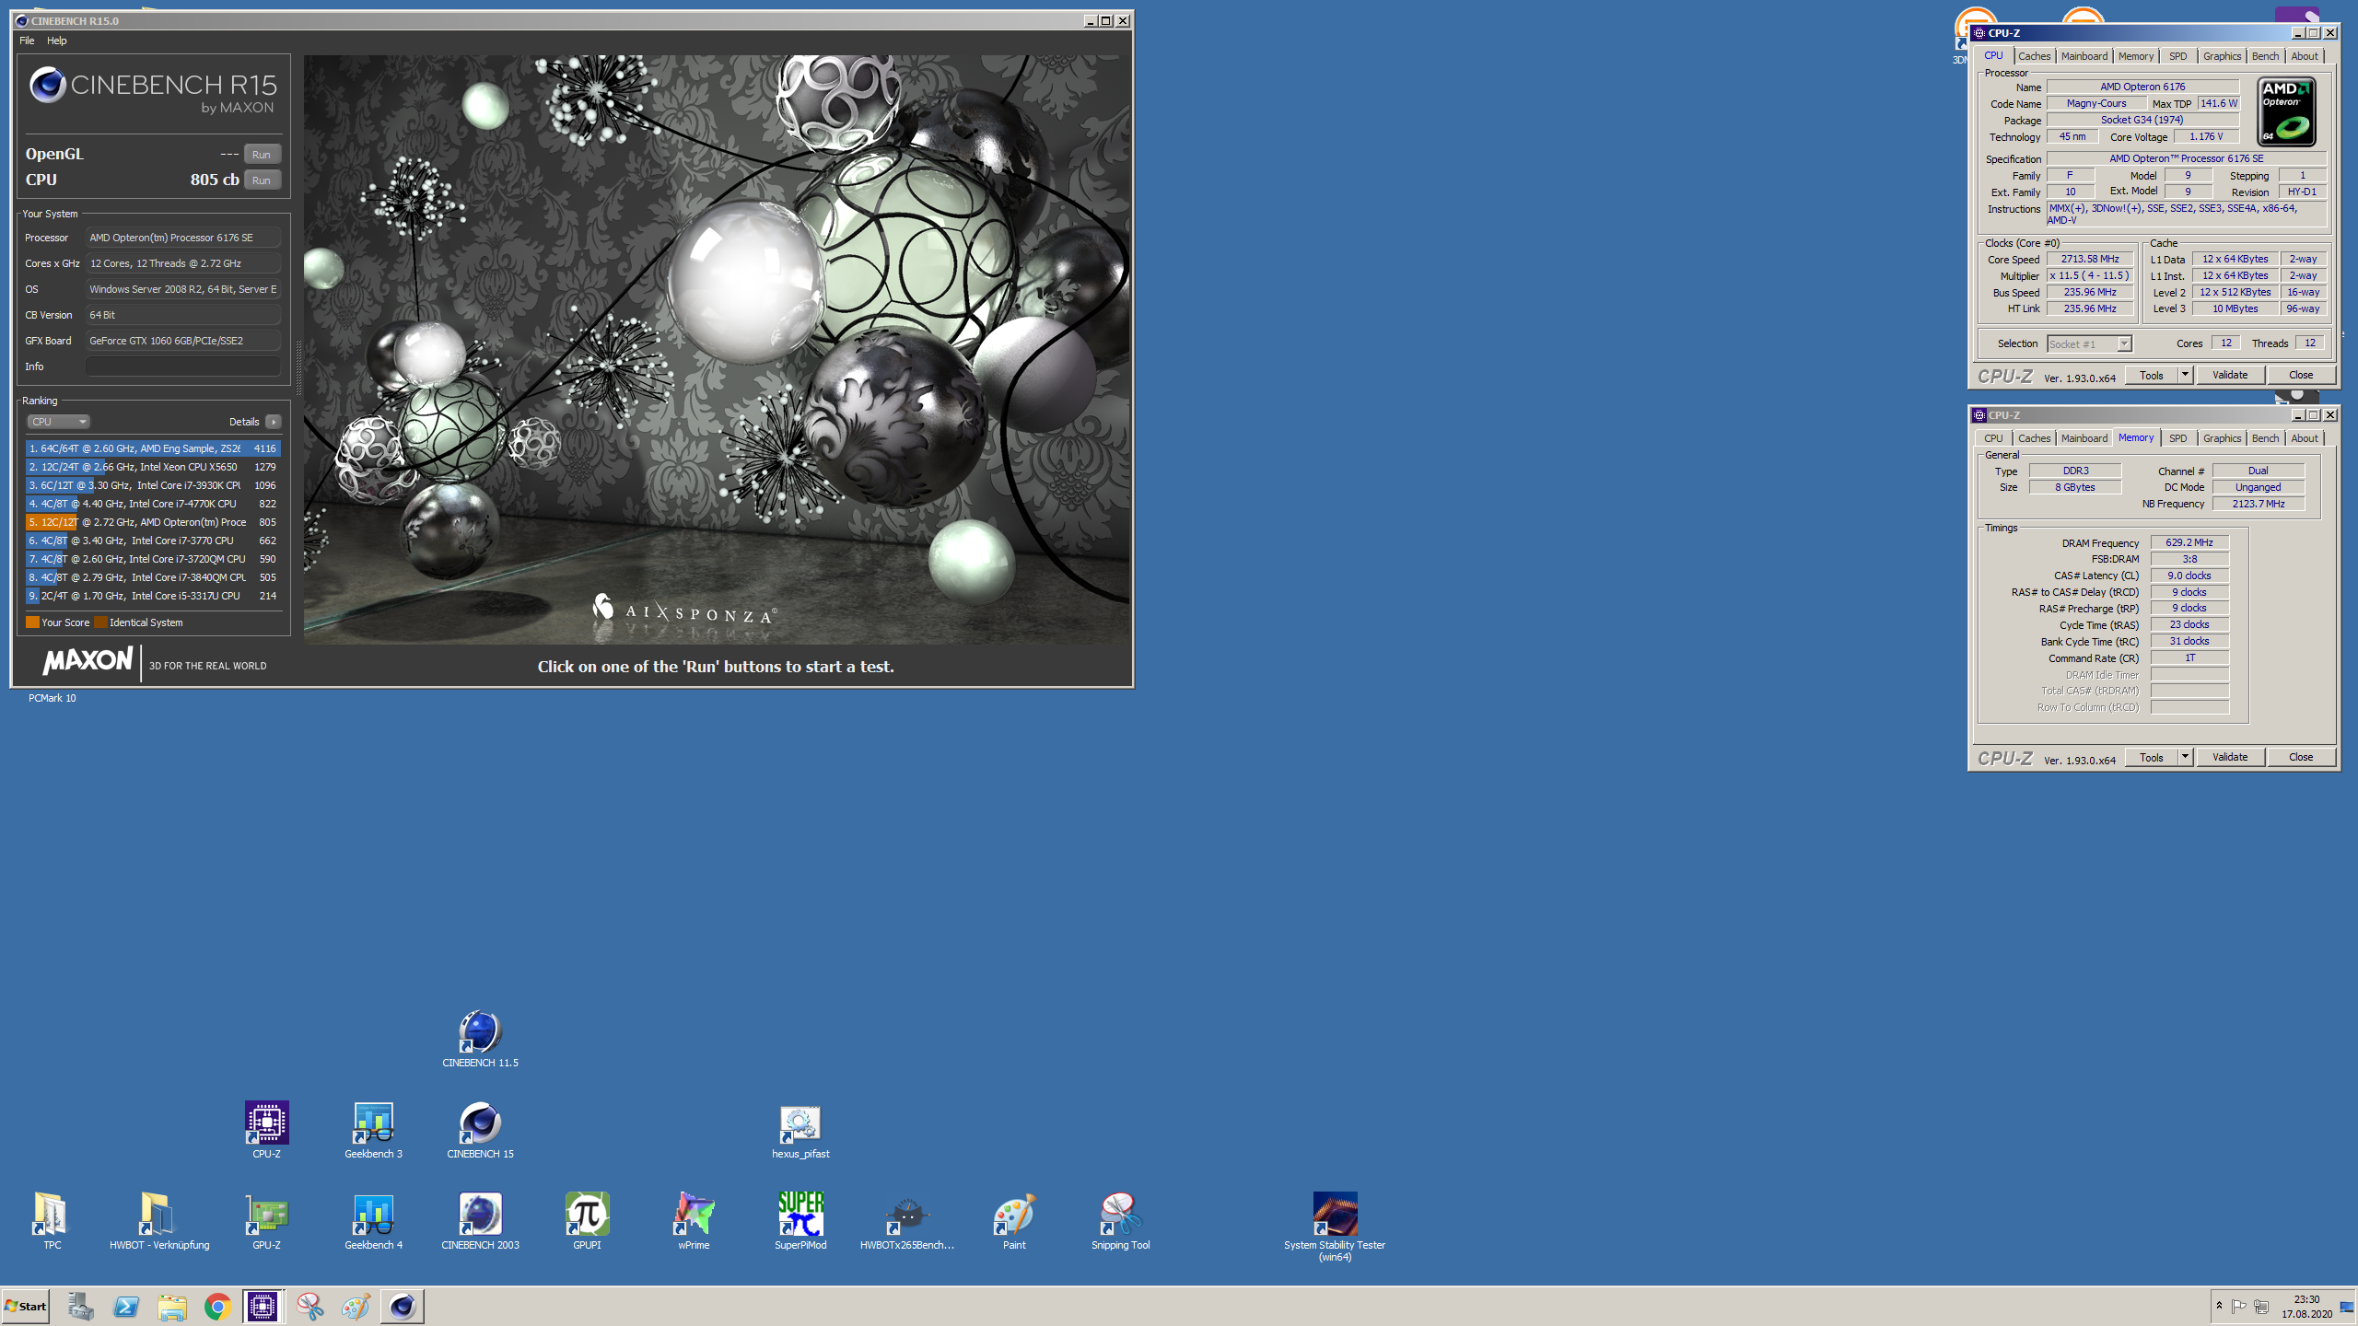Screen dimensions: 2358x1326
Task: Open the wPrime desktop shortcut
Action: click(x=694, y=1221)
